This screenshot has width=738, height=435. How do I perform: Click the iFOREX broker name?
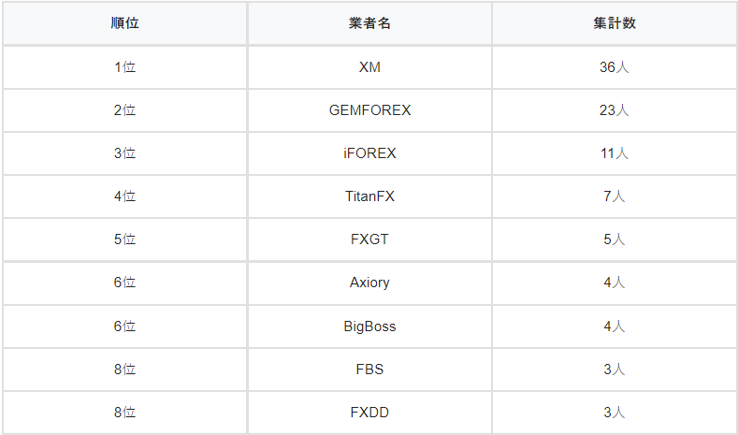pyautogui.click(x=369, y=153)
